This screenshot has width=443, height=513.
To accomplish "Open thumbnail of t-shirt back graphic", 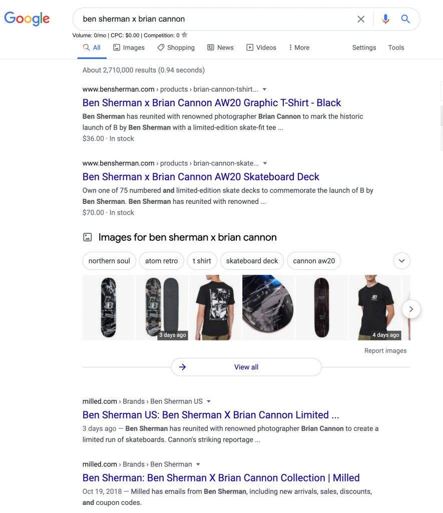I will click(215, 308).
